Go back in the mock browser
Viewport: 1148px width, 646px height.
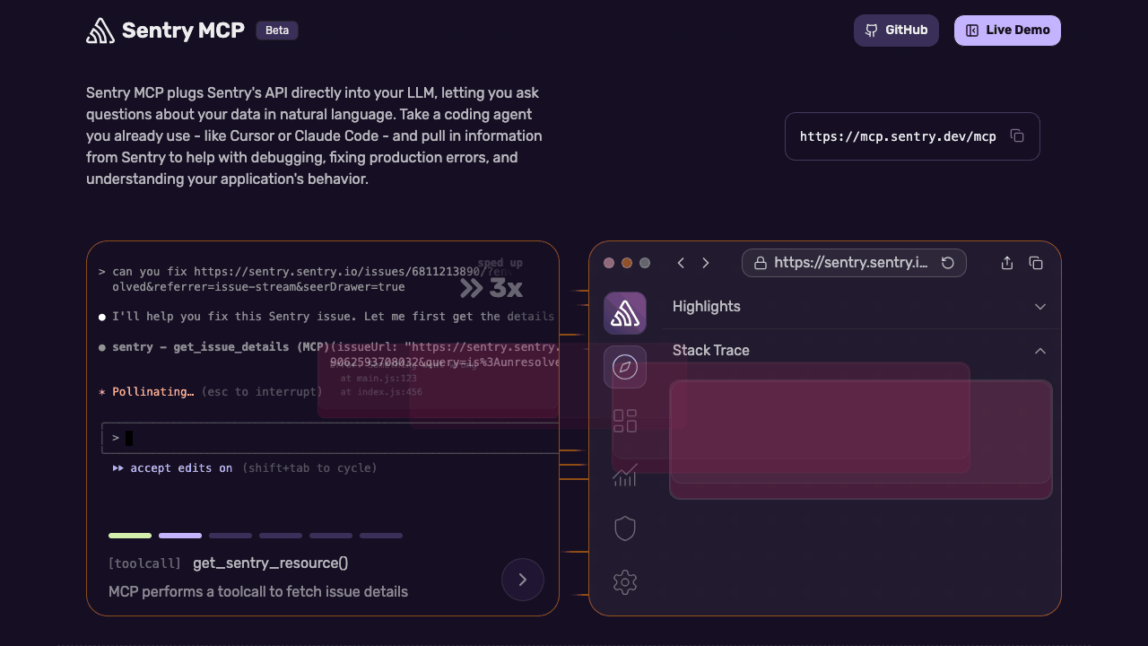681,263
